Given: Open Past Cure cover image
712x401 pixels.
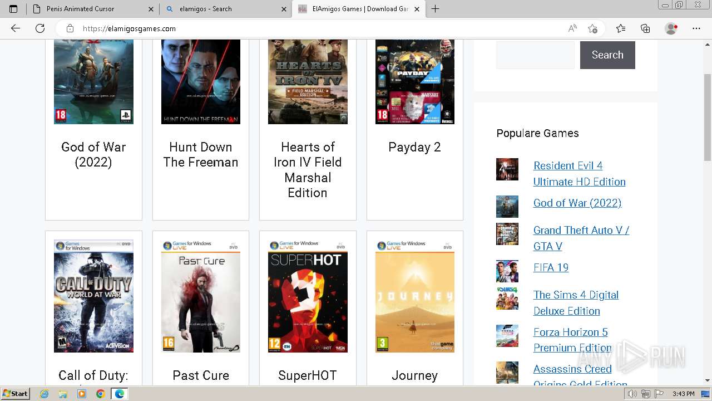Looking at the screenshot, I should 201,296.
